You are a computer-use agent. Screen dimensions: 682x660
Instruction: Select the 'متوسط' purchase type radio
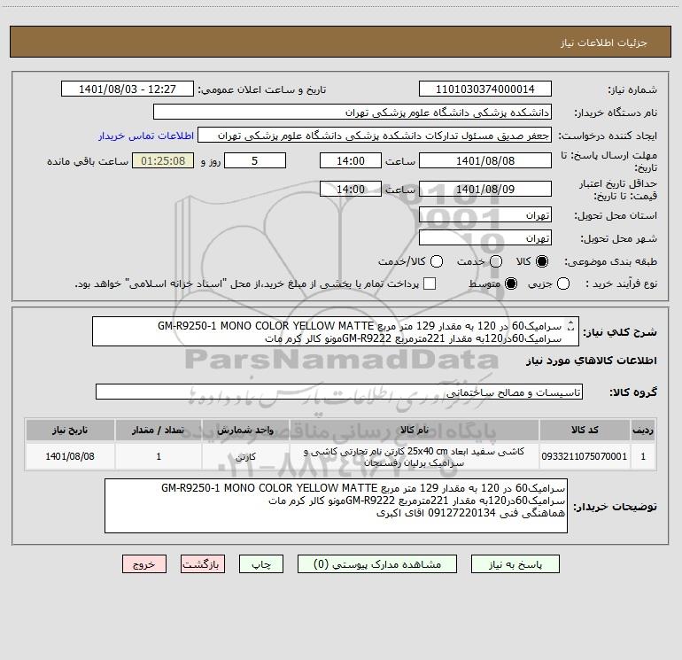511,284
